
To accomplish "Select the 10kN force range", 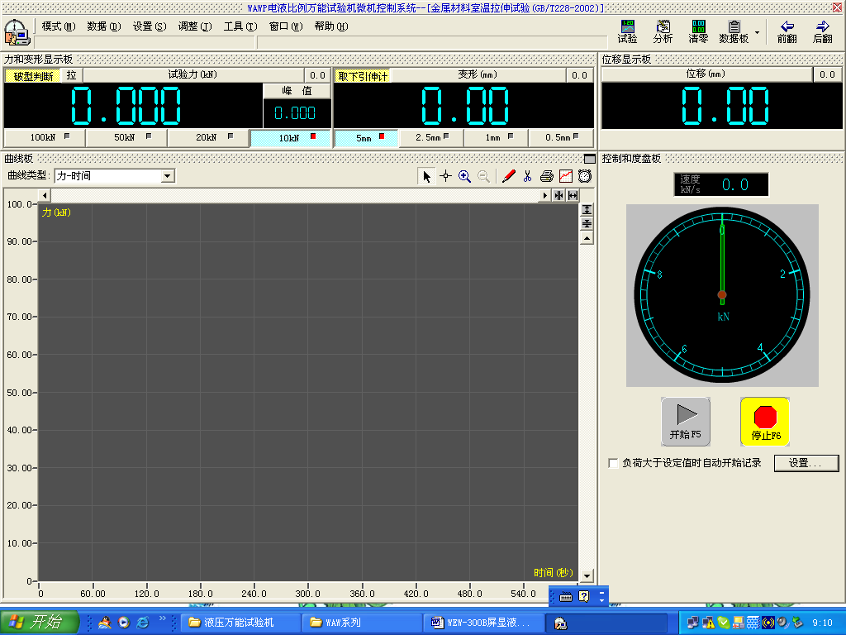I will coord(290,138).
